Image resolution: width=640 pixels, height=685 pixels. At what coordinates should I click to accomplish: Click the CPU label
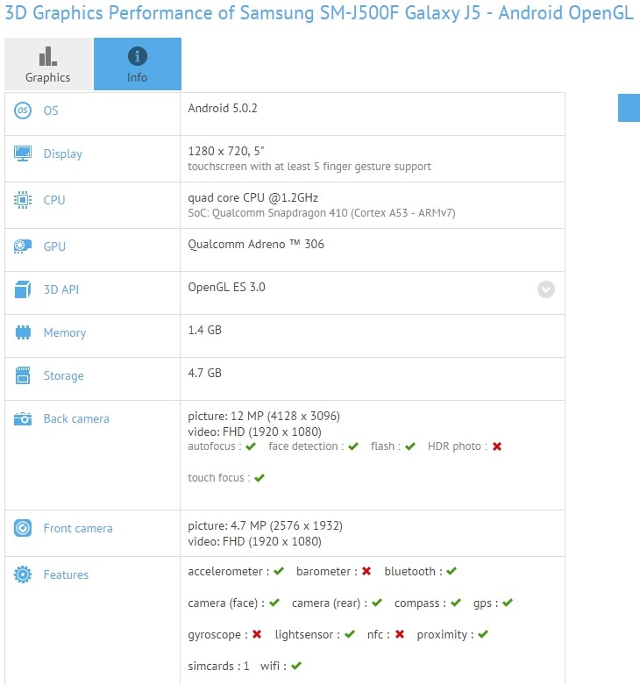[x=54, y=200]
